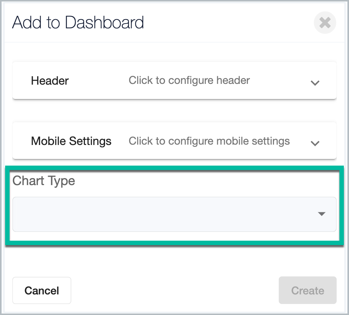The image size is (349, 315).
Task: Click the down-arrow icon beside Header hint
Action: coord(315,83)
